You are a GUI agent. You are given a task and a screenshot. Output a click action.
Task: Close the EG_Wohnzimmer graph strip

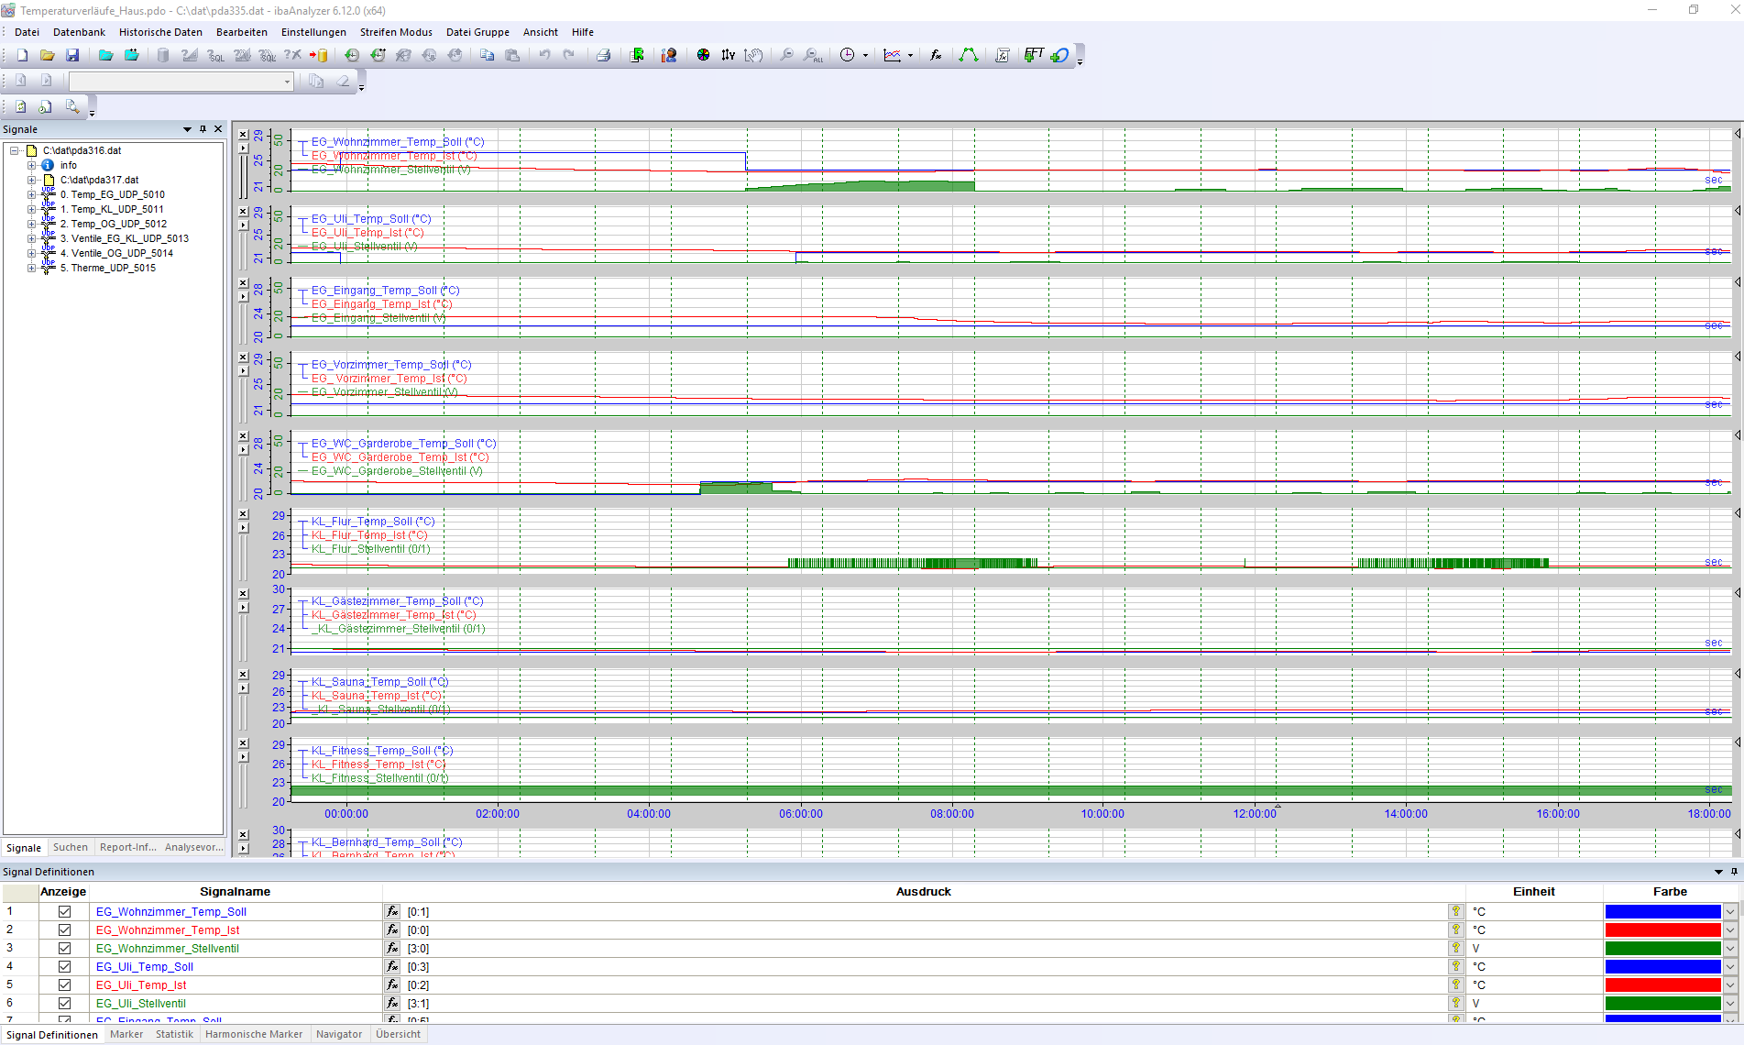(243, 135)
